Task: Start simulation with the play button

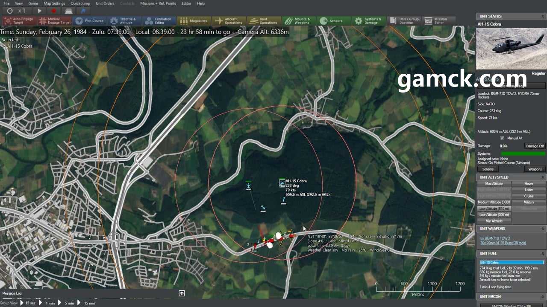Action: tap(39, 11)
